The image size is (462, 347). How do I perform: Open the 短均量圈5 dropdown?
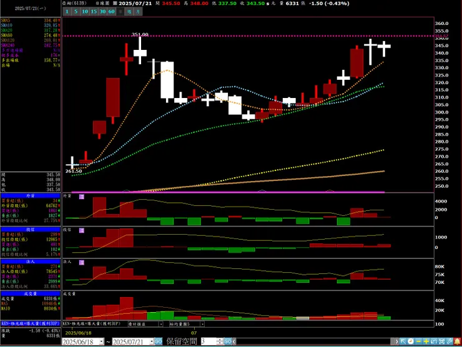pyautogui.click(x=202, y=324)
